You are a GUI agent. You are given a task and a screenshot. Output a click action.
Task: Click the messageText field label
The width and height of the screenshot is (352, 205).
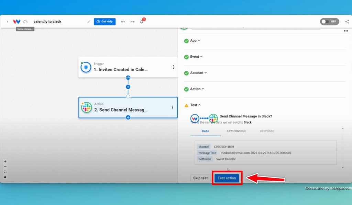pos(207,153)
